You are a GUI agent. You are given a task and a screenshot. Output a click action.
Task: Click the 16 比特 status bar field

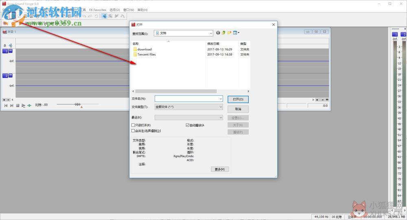point(337,217)
